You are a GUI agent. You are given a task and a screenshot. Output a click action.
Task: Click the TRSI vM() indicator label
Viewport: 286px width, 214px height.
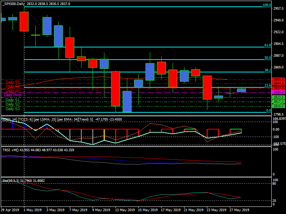click(11, 151)
